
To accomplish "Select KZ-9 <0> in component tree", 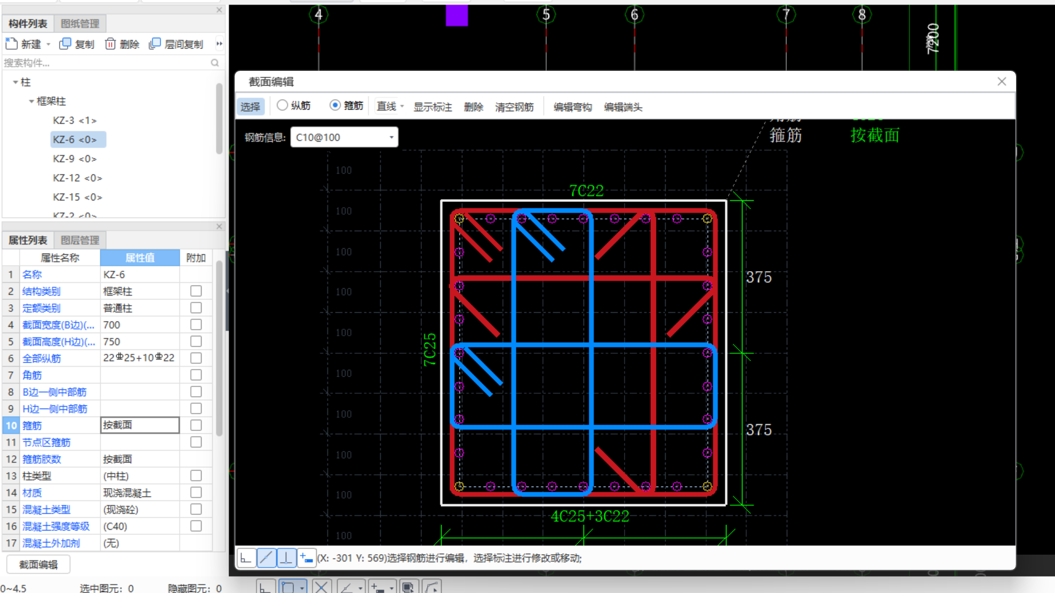I will 75,159.
